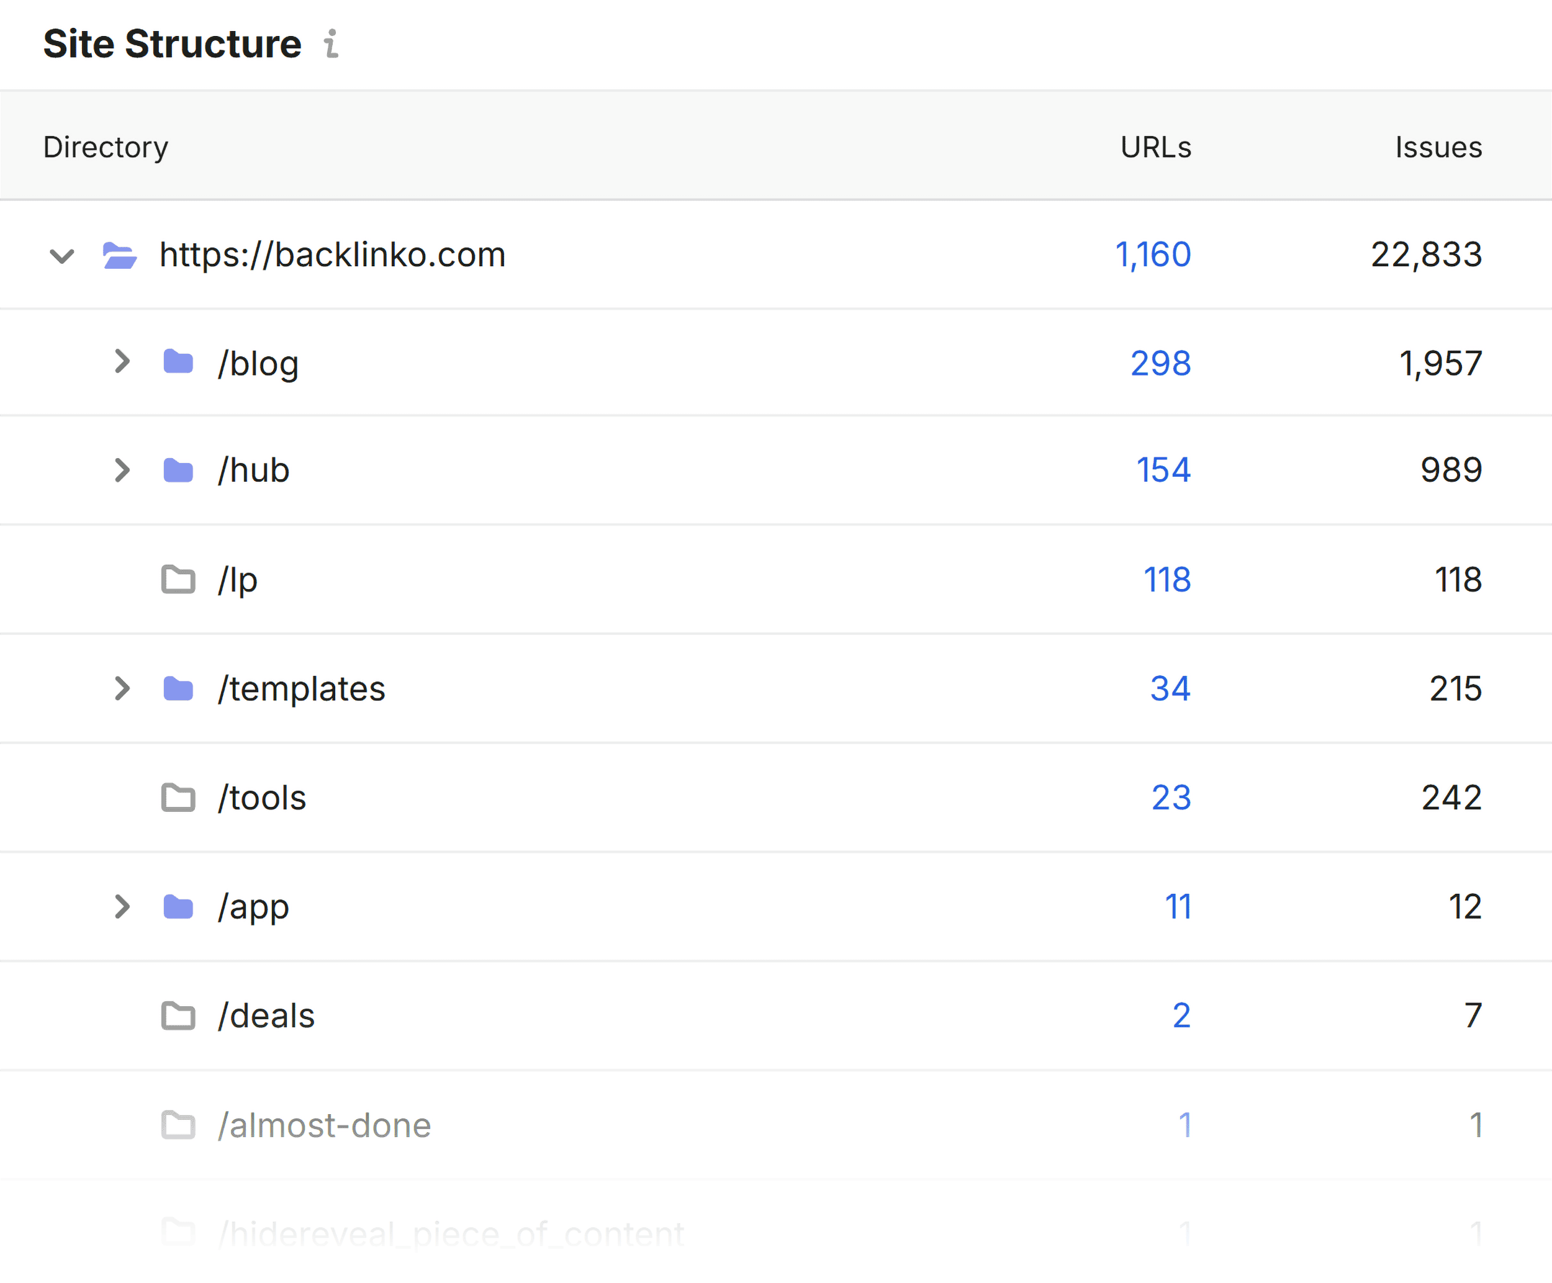The image size is (1552, 1283).
Task: Select the /hub directory name
Action: point(253,470)
